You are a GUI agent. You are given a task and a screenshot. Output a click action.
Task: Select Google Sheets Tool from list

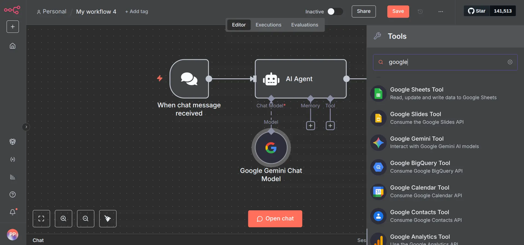click(443, 93)
